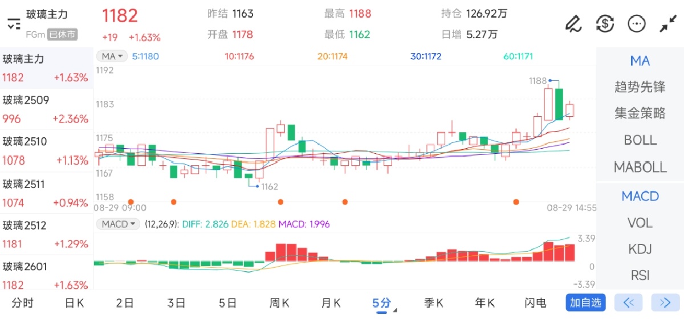Switch to 5日 timeframe tab

tap(227, 302)
